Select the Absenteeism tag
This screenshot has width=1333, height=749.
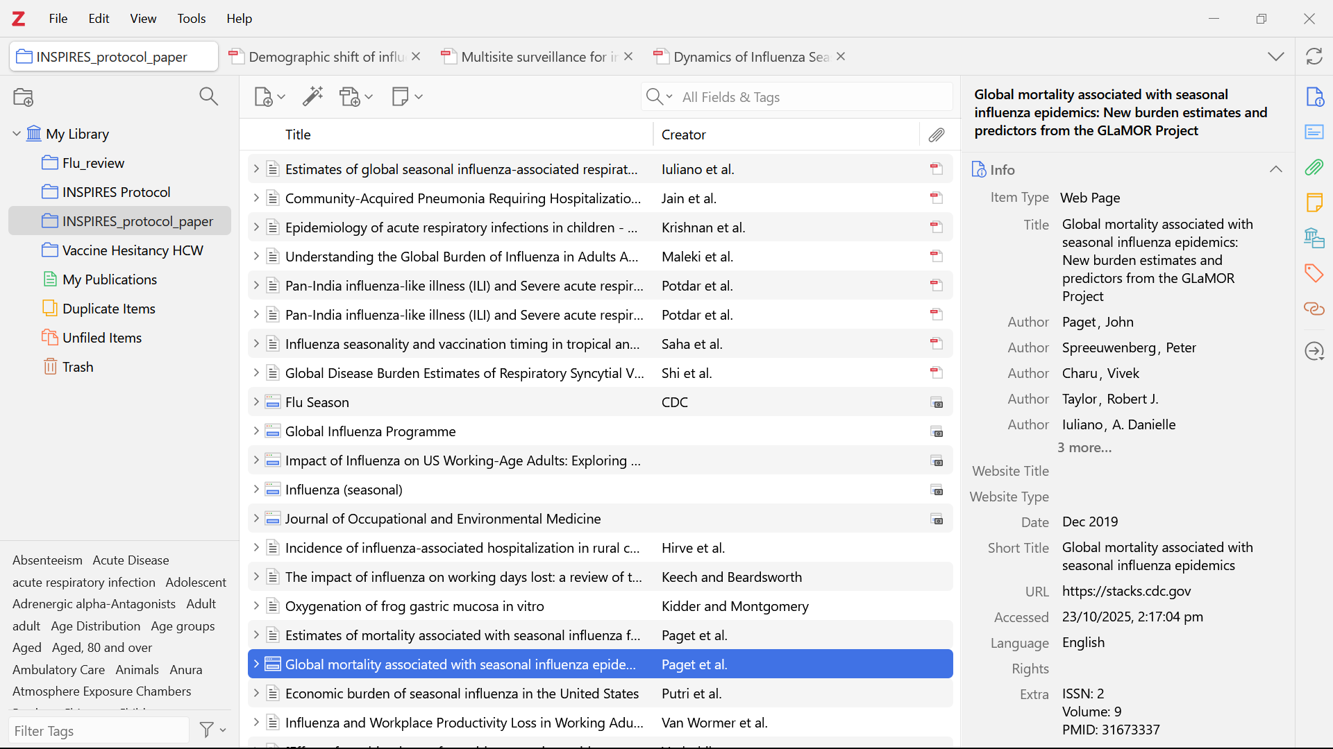click(x=47, y=560)
